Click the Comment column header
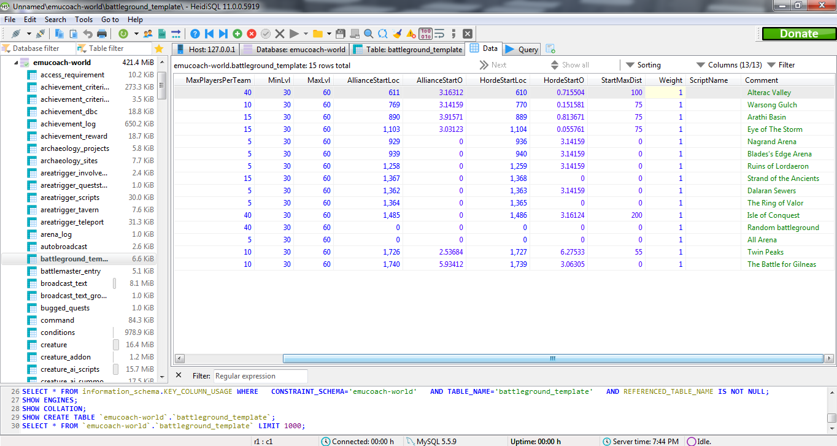837x446 pixels. 789,80
